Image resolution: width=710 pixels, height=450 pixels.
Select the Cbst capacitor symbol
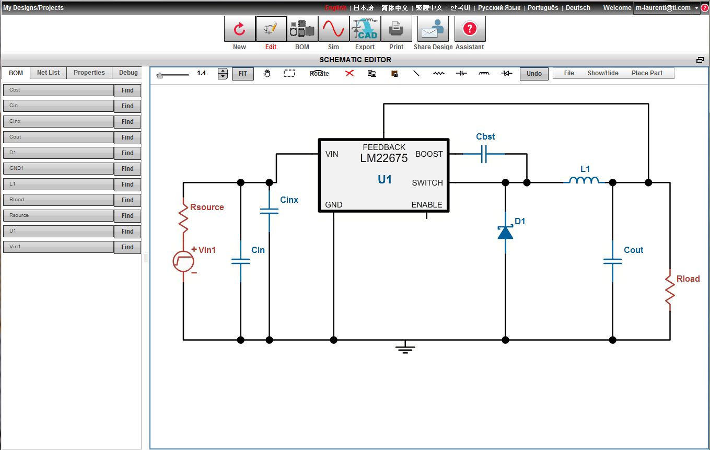pyautogui.click(x=484, y=154)
